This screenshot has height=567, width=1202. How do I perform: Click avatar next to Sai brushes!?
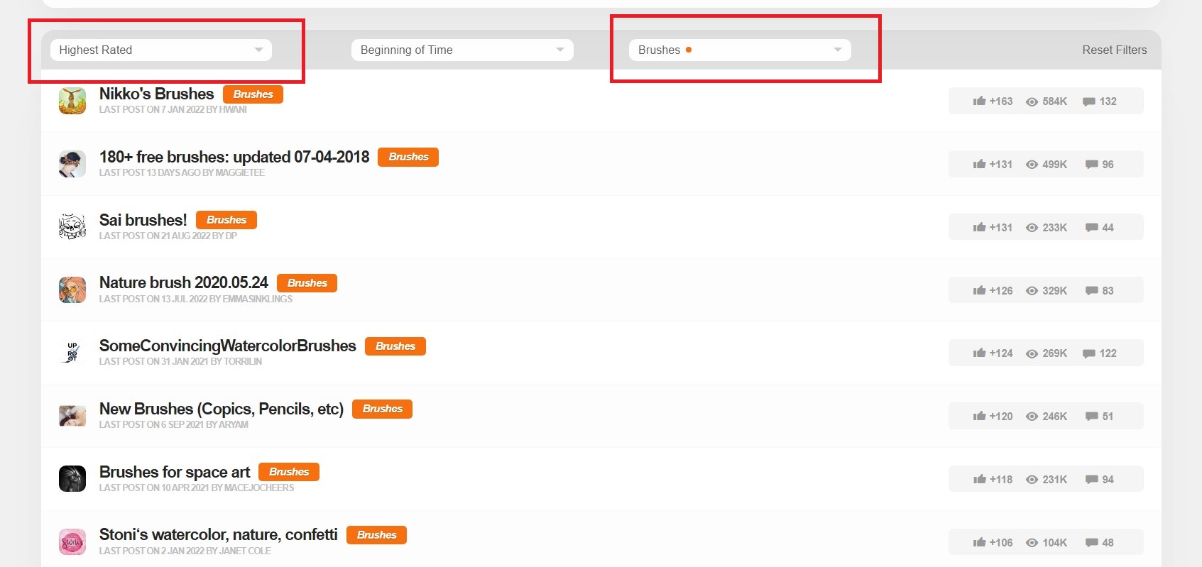coord(72,227)
